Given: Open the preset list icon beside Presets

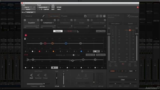Looking at the screenshot, I should (x=85, y=16).
